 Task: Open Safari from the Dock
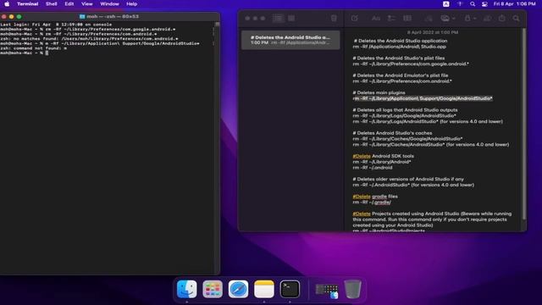pos(238,289)
